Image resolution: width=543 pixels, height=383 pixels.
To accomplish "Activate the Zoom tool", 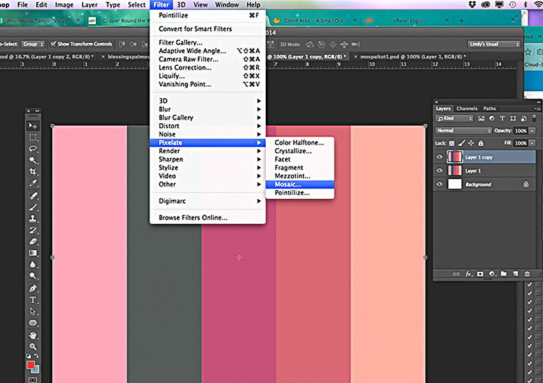I will coord(32,345).
